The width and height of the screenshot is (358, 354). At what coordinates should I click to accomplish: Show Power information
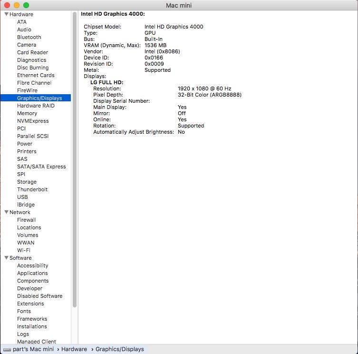tap(25, 144)
